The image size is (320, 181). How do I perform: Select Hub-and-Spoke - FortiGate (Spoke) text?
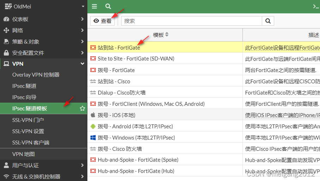(138, 160)
